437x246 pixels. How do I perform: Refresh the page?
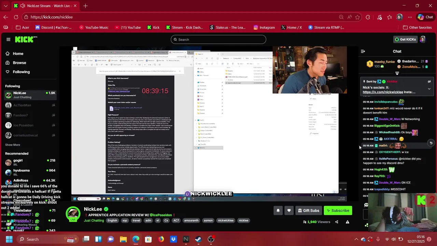[16, 17]
